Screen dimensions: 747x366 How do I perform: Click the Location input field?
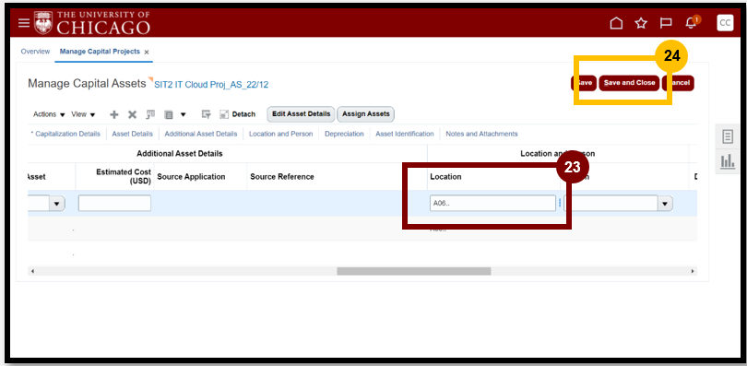[492, 203]
